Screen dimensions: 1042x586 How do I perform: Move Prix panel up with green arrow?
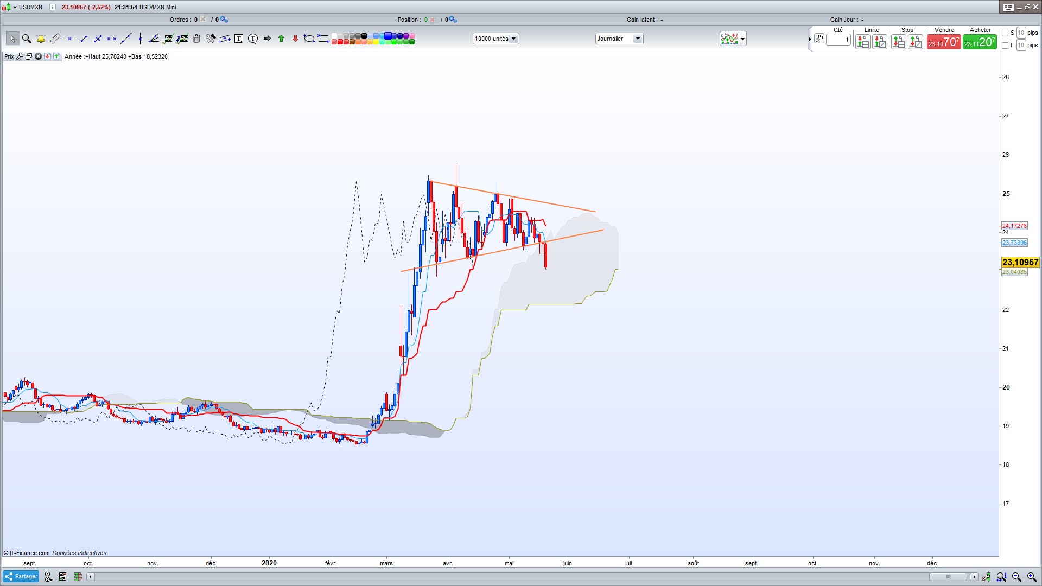[x=56, y=56]
